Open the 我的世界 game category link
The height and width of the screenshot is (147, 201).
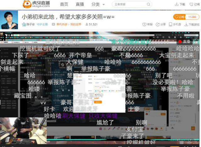click(x=76, y=24)
